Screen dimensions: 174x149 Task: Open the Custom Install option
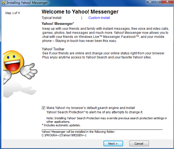[99, 18]
